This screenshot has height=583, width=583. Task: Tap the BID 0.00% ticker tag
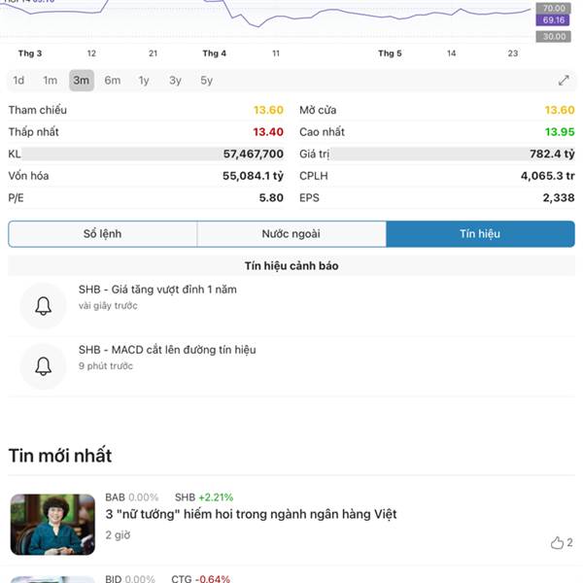coord(130,578)
